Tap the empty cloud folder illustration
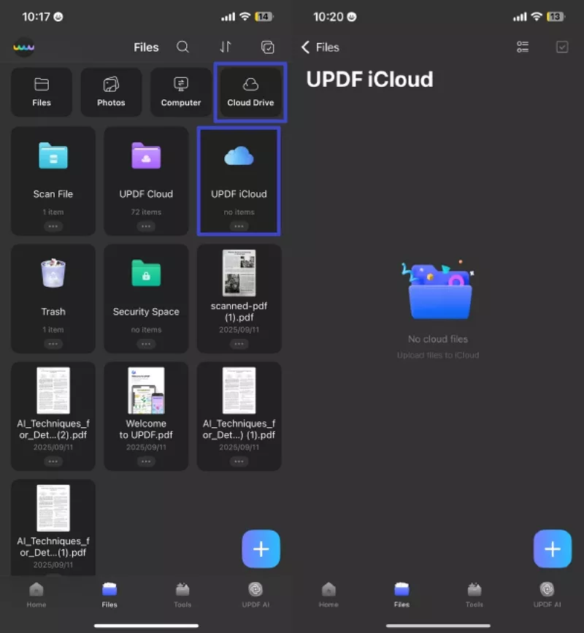The height and width of the screenshot is (633, 584). click(x=439, y=291)
